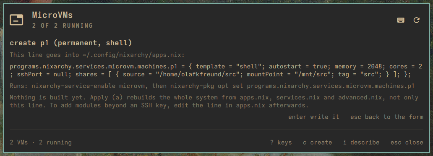Click heading 'create p1 (permanent, shell)'
Viewport: 433px width, 156px height.
pyautogui.click(x=70, y=43)
